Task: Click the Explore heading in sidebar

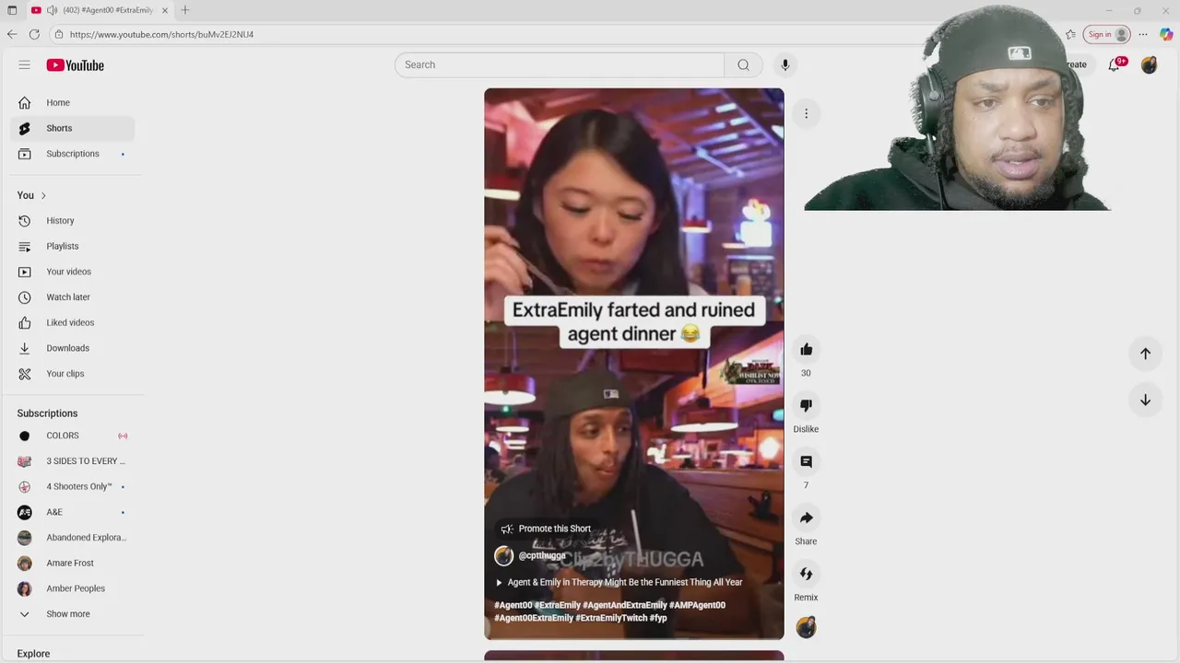Action: pyautogui.click(x=33, y=654)
